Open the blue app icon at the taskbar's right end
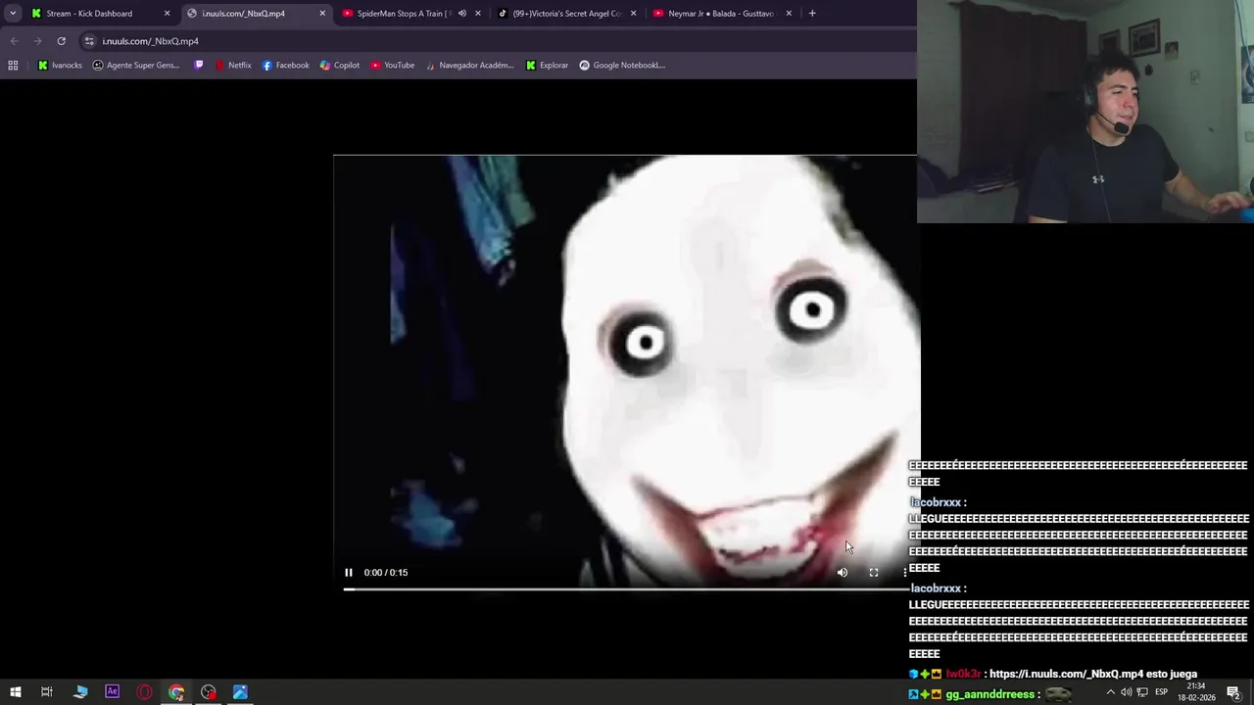The width and height of the screenshot is (1254, 705). (x=240, y=692)
